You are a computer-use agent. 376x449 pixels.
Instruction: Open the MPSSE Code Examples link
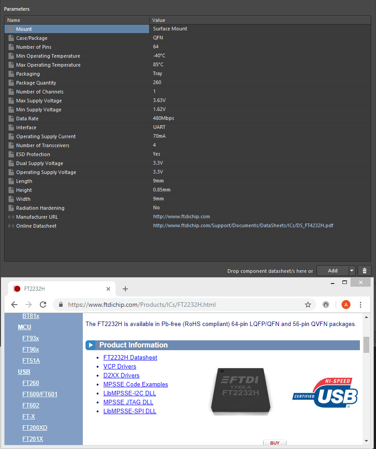(136, 384)
